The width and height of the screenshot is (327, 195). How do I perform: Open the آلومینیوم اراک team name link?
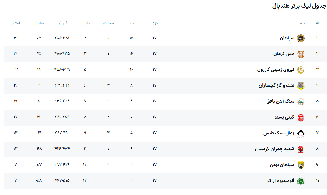pyautogui.click(x=281, y=181)
